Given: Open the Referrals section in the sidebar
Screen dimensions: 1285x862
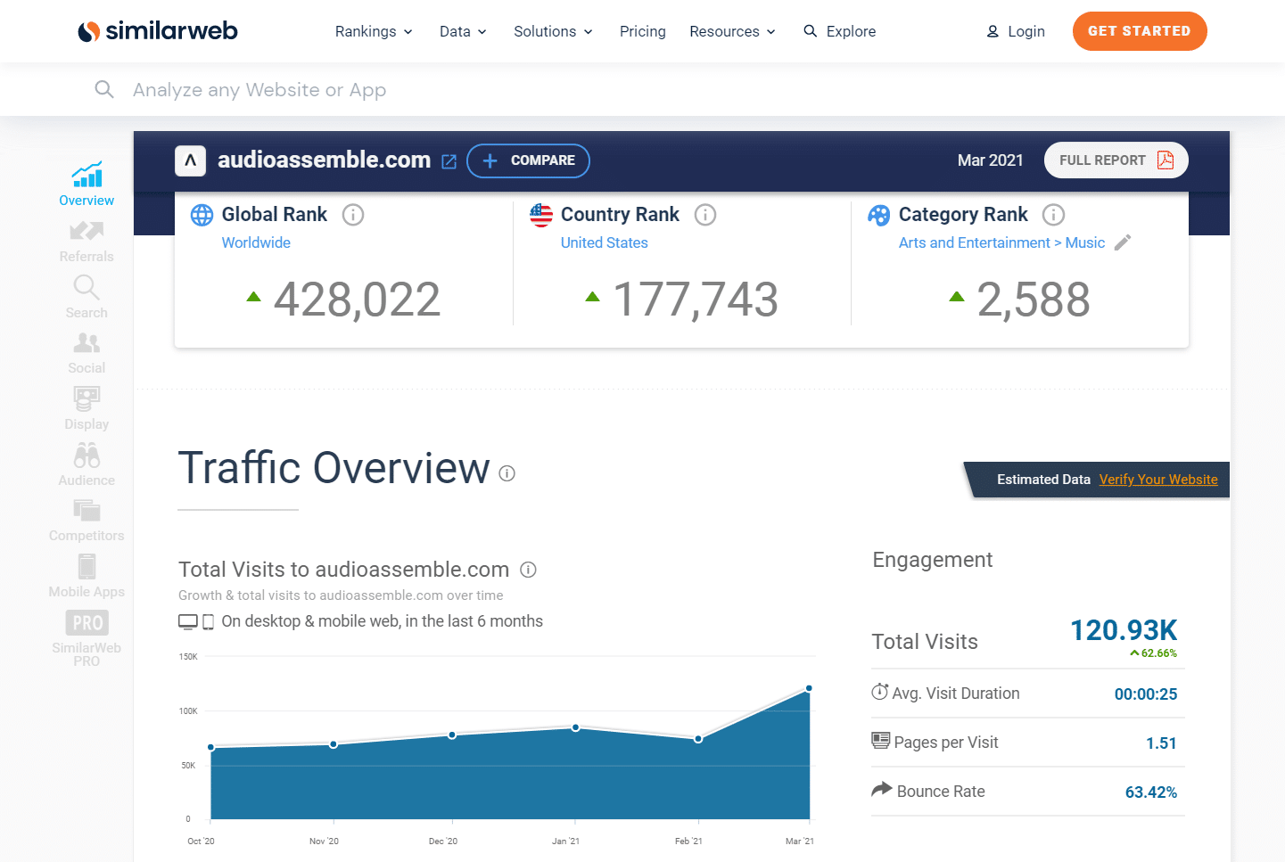Looking at the screenshot, I should [86, 241].
